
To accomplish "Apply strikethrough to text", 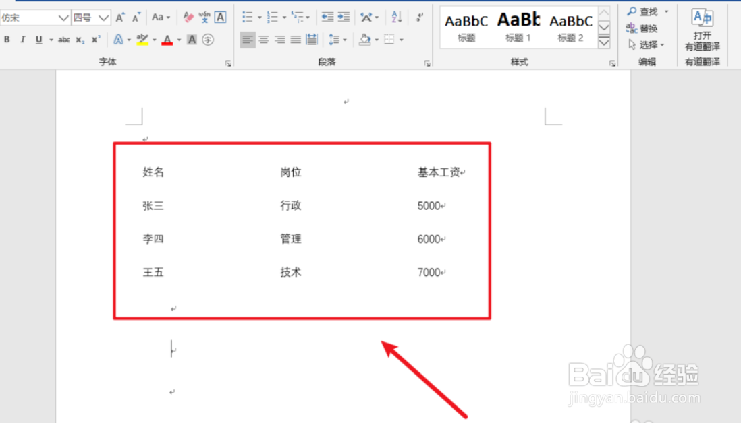I will (64, 39).
